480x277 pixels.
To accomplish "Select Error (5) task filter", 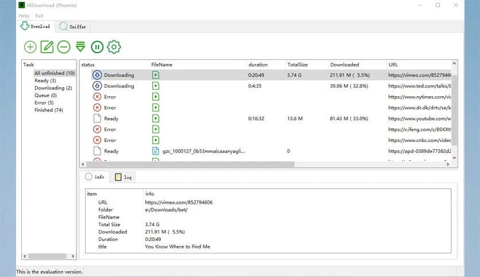I will coord(44,103).
